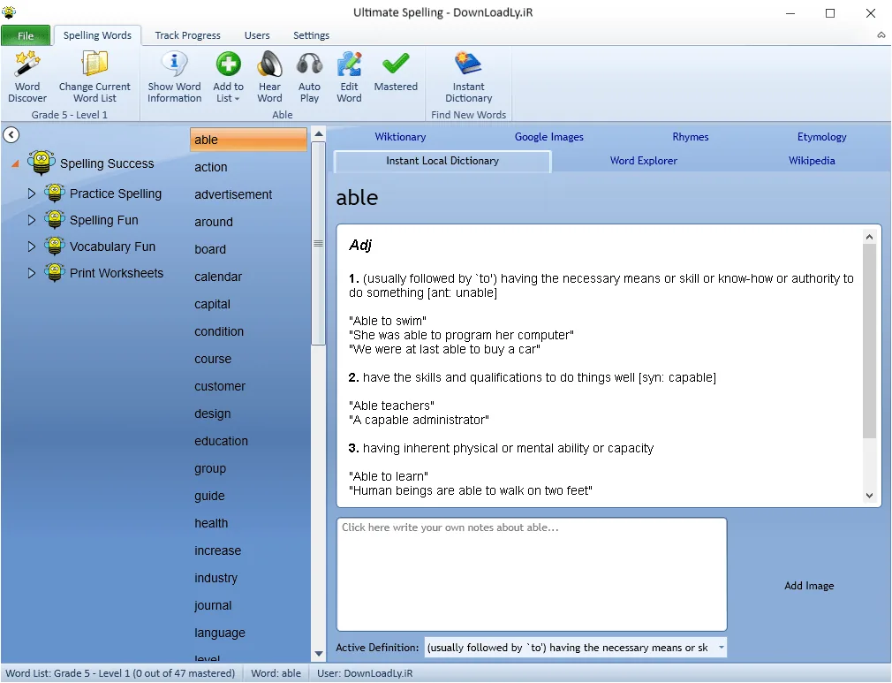Collapse the sidebar with back arrow

tap(11, 135)
